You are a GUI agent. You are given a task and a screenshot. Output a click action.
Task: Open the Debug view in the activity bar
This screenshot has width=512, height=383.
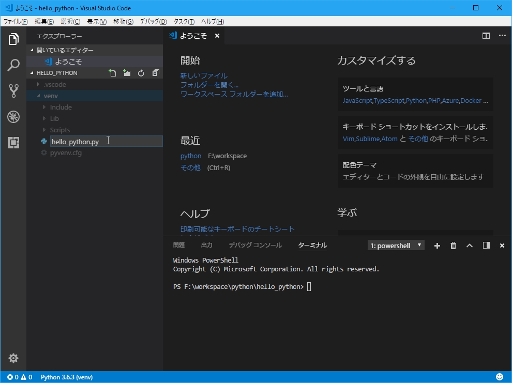13,117
